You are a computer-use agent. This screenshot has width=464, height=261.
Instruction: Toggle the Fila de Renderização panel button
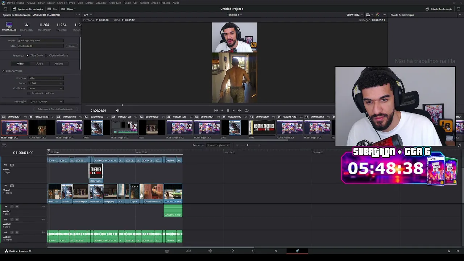point(439,9)
